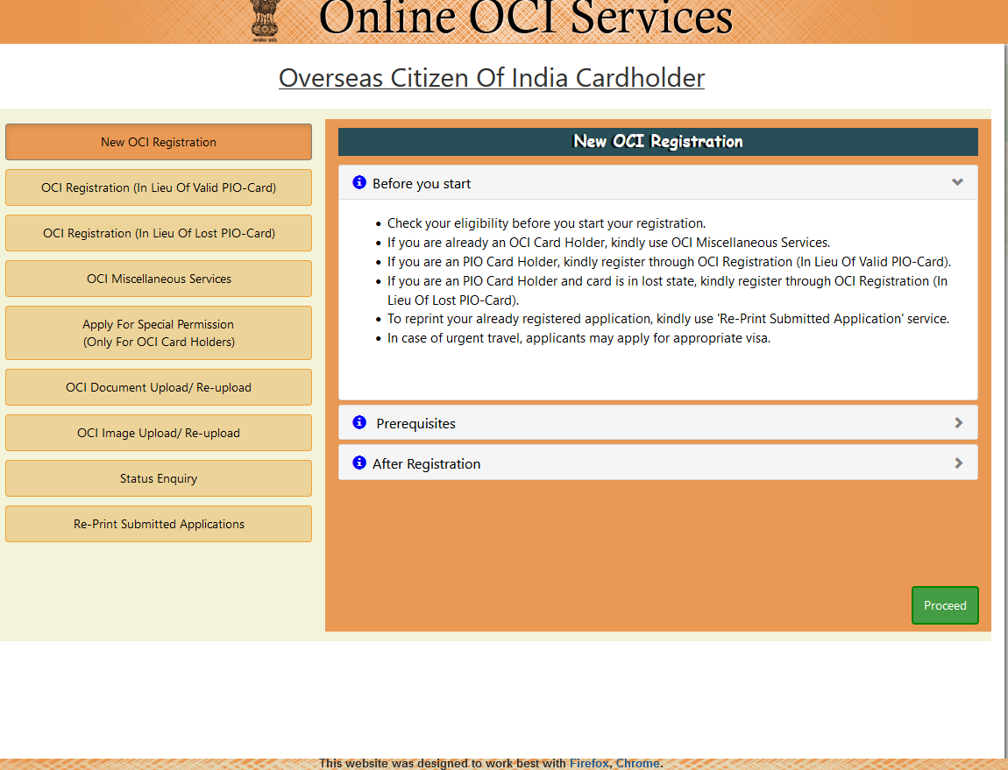Open the Before you start panel header
The height and width of the screenshot is (770, 1008).
[x=657, y=182]
